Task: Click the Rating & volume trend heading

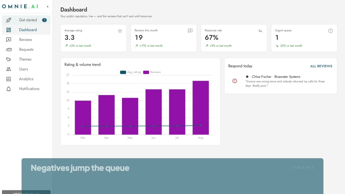Action: tap(82, 65)
